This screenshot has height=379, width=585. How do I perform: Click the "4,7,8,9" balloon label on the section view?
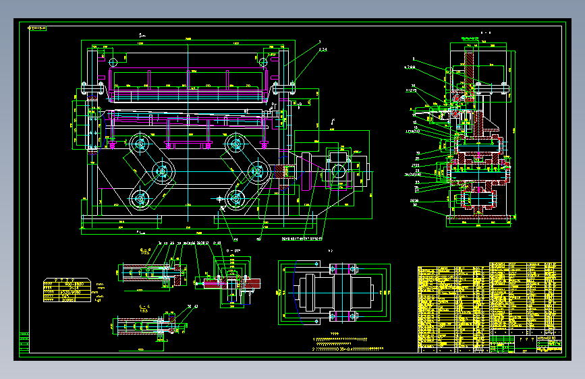point(410,67)
